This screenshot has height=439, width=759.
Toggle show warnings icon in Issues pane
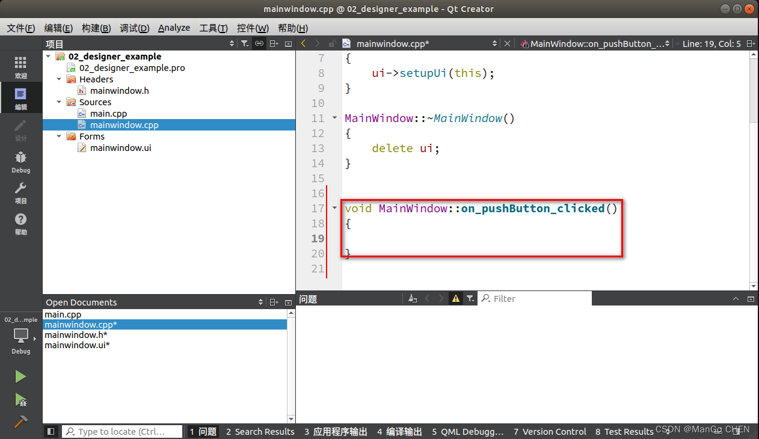click(x=456, y=298)
